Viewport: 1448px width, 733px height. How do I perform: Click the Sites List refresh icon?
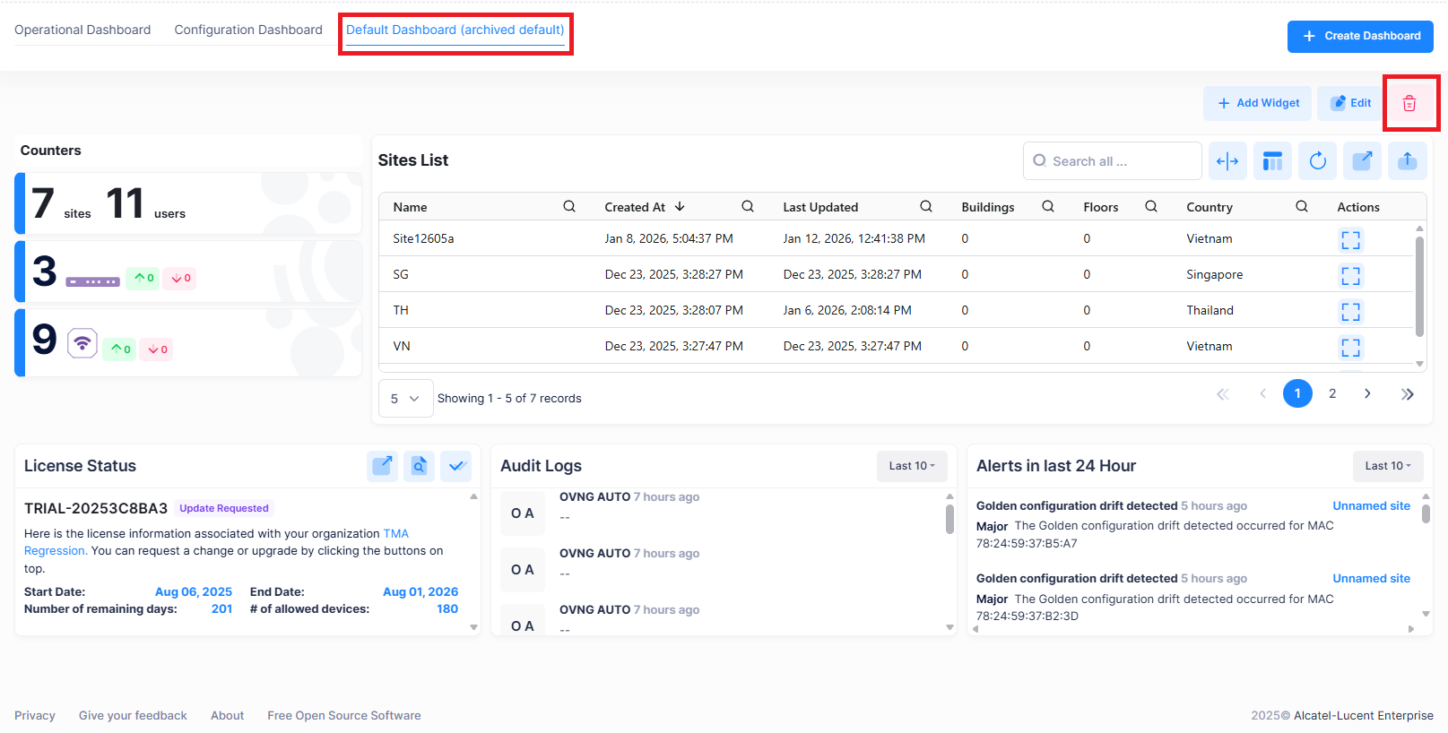coord(1317,161)
